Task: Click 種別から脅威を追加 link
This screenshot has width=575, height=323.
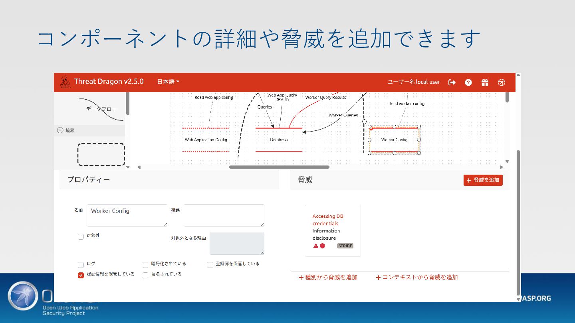Action: click(328, 277)
